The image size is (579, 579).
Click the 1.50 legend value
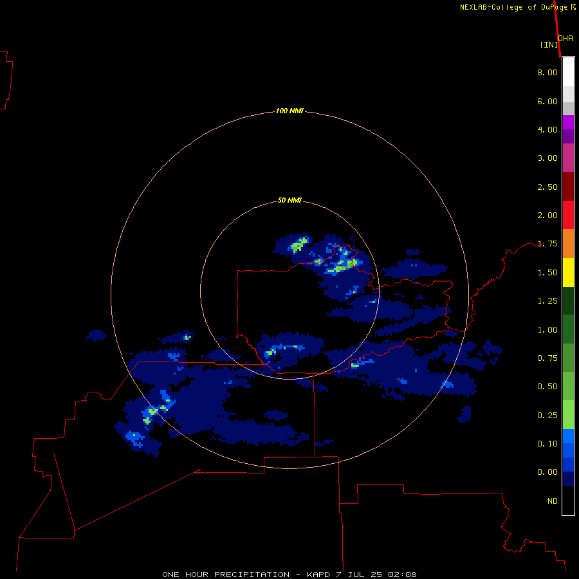tap(547, 273)
